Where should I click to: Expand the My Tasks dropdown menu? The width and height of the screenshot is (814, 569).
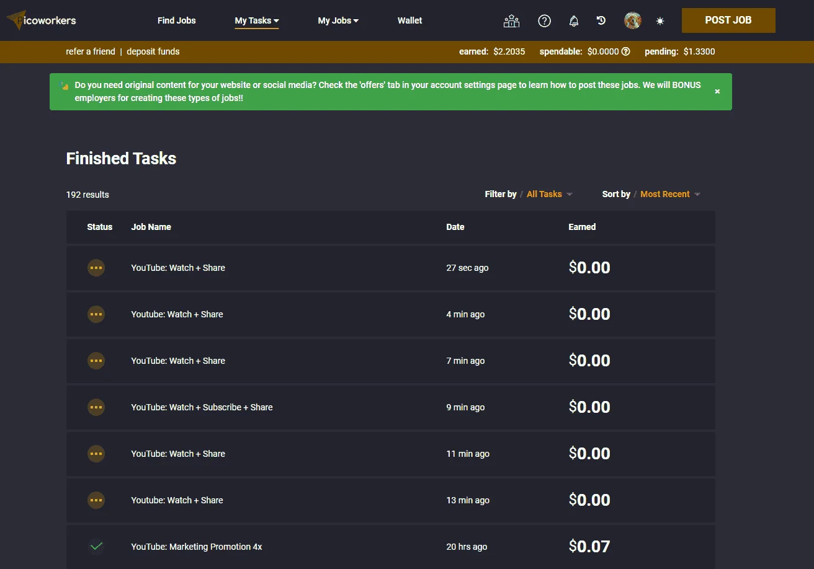click(x=257, y=20)
